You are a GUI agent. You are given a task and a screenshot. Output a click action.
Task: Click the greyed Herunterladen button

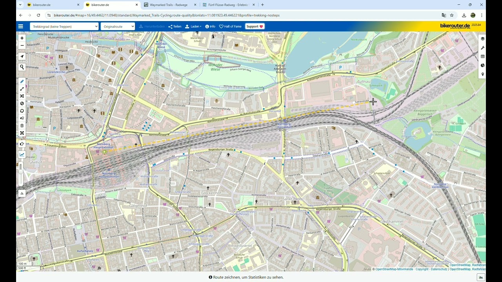click(x=152, y=26)
